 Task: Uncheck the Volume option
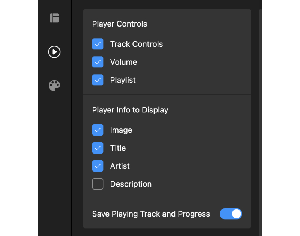point(97,62)
